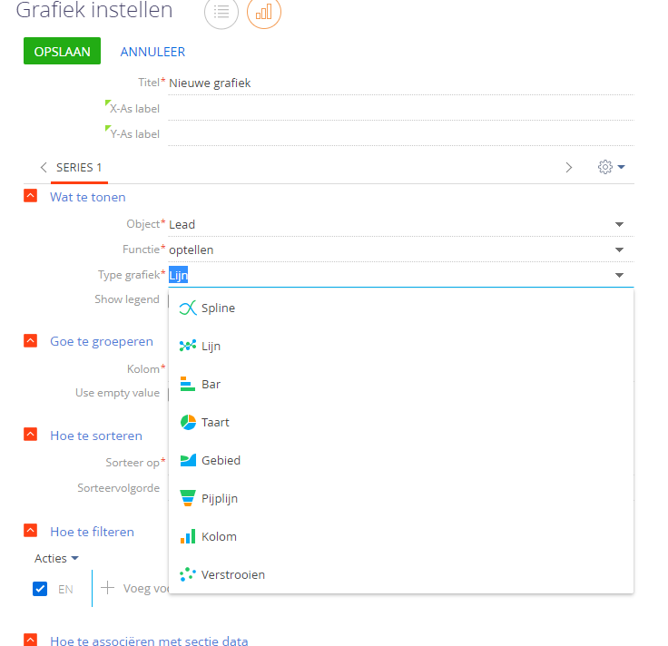Open the Functie dropdown arrow
Screen dimensions: 668x646
click(619, 250)
